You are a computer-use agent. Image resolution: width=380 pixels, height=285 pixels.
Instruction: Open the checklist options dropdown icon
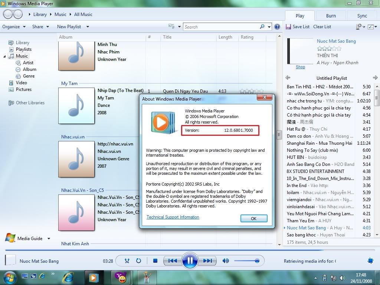372,27
